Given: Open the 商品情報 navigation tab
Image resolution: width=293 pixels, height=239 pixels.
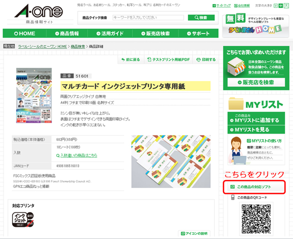Looking at the screenshot, I should [67, 33].
